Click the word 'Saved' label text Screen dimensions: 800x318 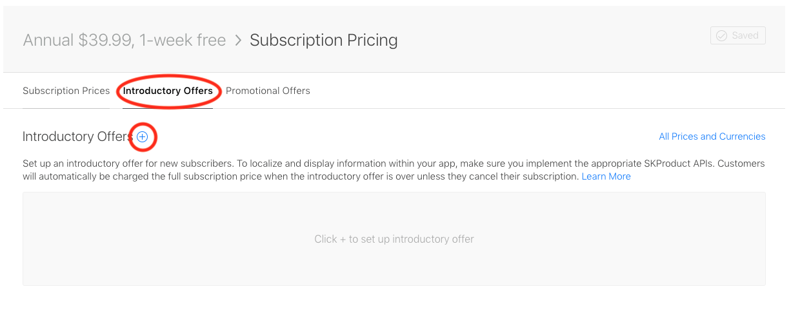(x=745, y=36)
